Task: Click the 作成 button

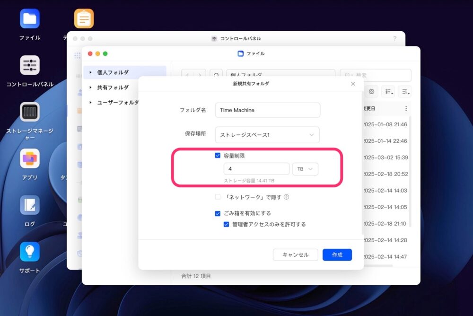Action: point(337,255)
